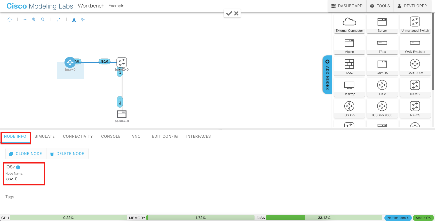
Task: Select the TRex node type
Action: tap(382, 45)
